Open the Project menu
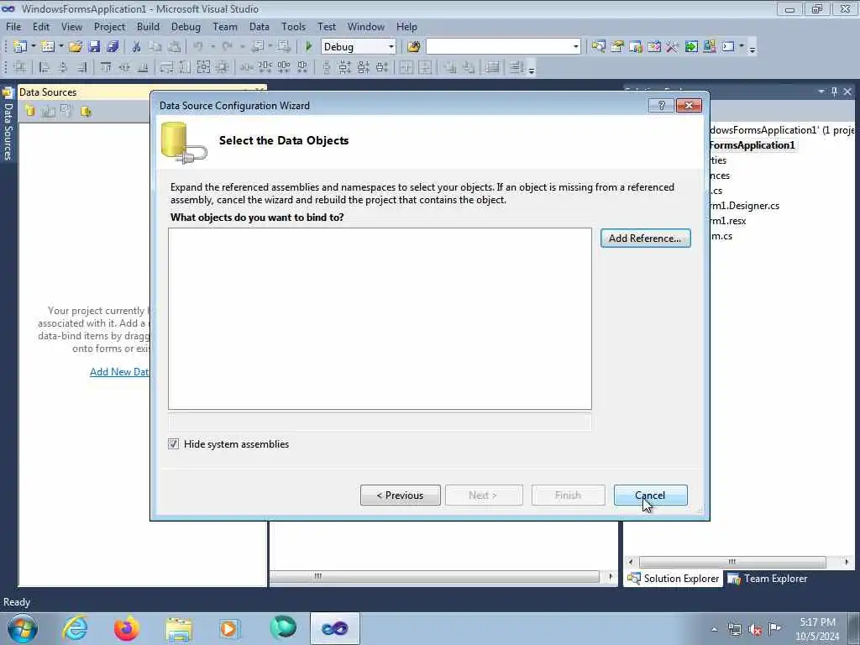This screenshot has width=860, height=645. click(x=109, y=26)
